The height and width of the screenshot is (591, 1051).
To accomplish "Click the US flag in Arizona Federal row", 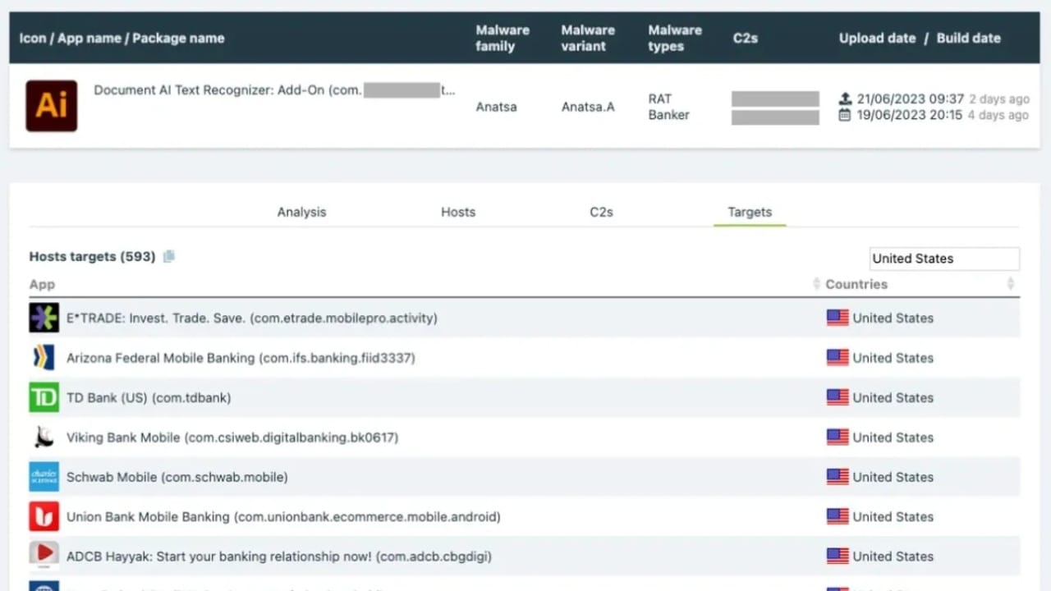I will pyautogui.click(x=838, y=358).
